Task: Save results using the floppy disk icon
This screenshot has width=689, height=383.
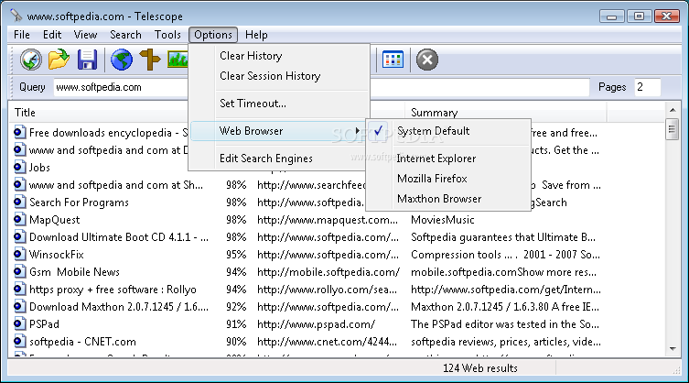Action: pos(87,60)
